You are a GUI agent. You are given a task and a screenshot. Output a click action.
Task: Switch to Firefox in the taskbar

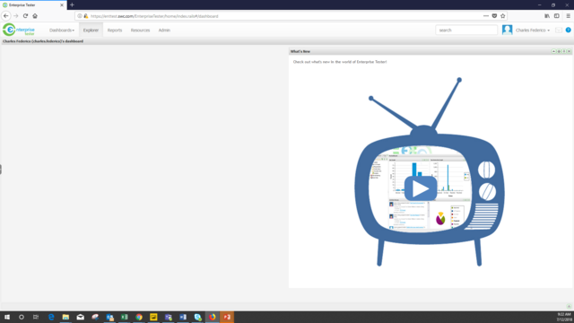[213, 317]
